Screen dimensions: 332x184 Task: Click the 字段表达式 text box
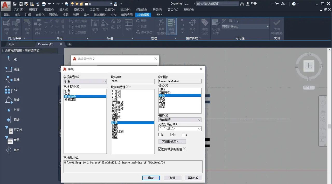coord(133,167)
